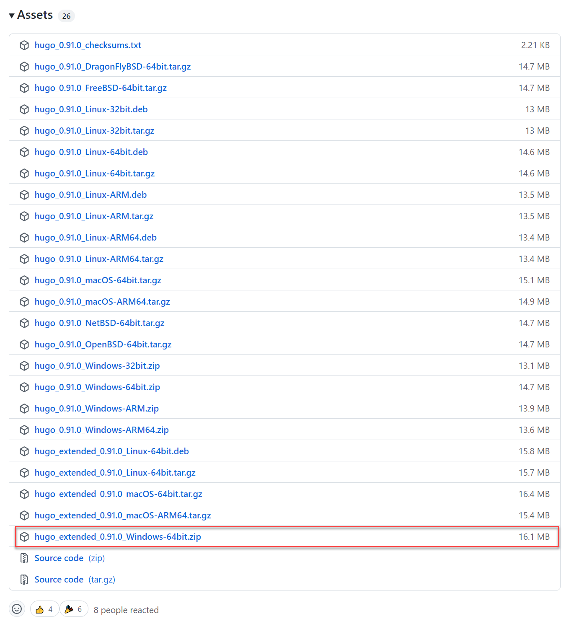Click package icon beside Linux-ARM.deb
The width and height of the screenshot is (566, 624).
click(24, 194)
